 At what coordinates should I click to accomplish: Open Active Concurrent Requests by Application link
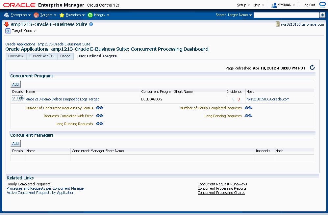tap(40, 193)
